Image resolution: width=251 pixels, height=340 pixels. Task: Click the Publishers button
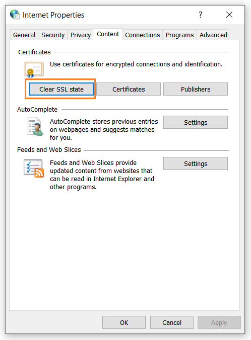pyautogui.click(x=196, y=89)
